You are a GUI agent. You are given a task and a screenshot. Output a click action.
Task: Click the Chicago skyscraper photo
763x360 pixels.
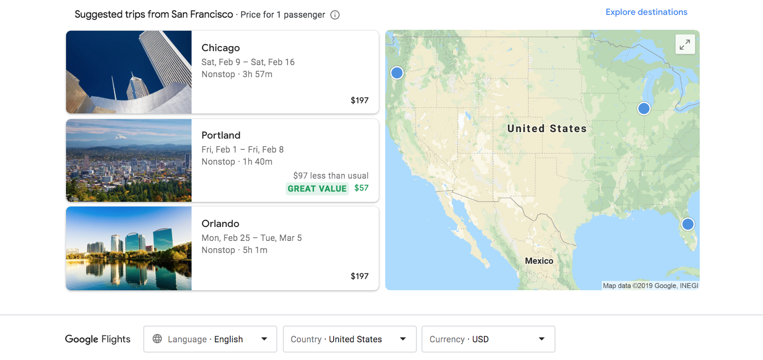129,72
